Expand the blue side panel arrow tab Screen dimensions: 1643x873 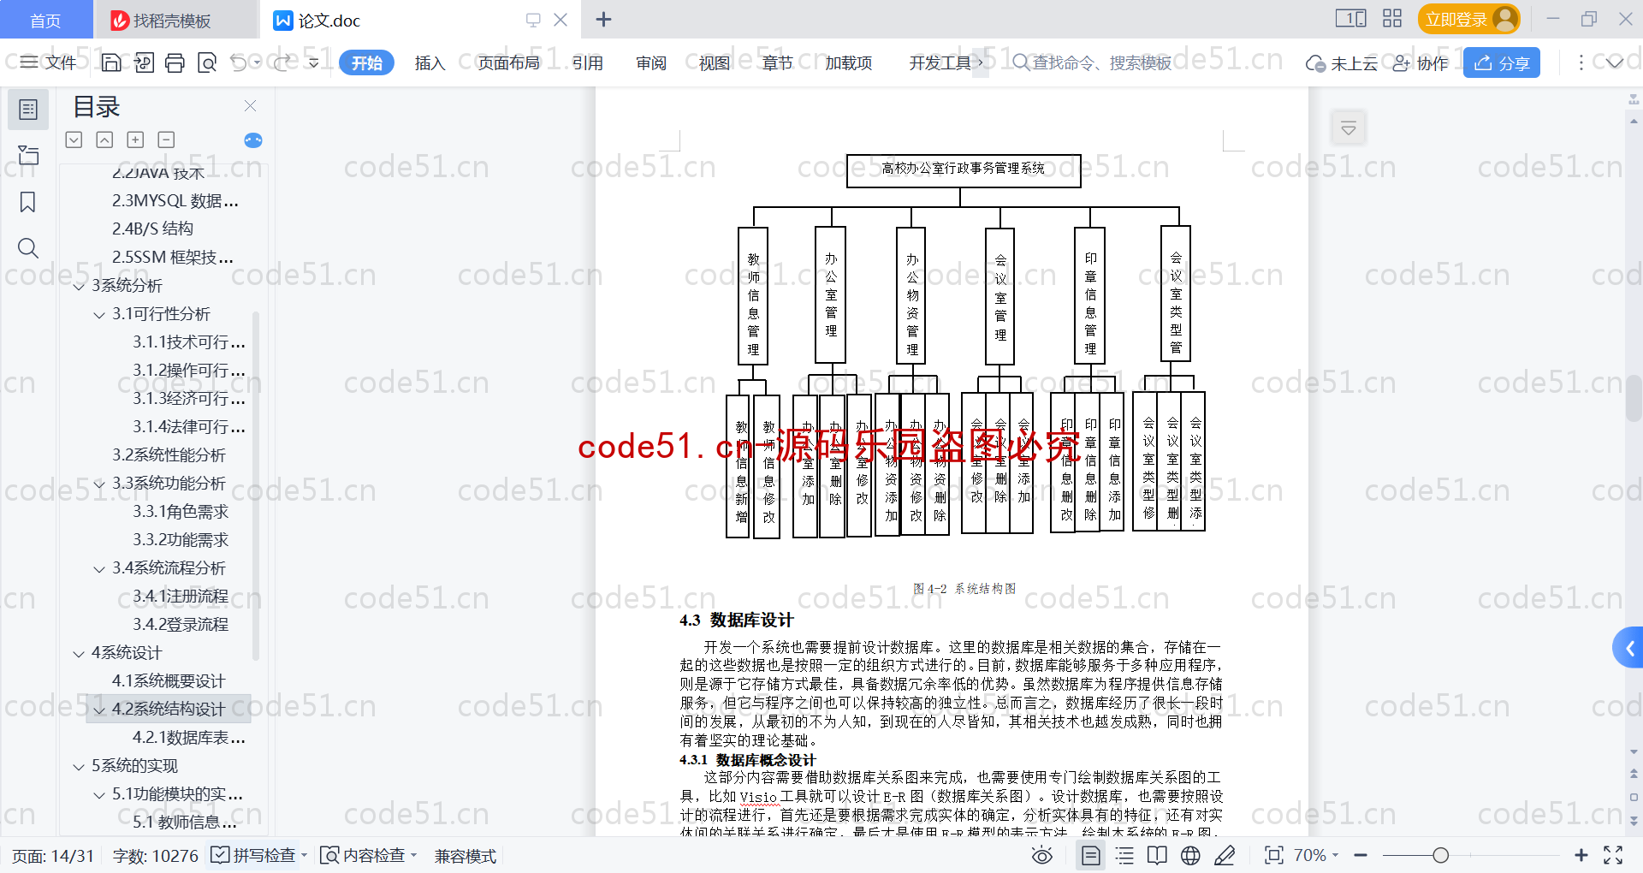[x=1628, y=648]
